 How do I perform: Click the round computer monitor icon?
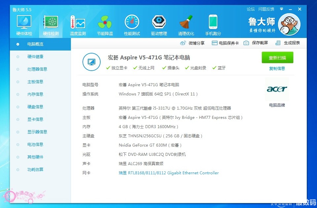tap(91, 62)
